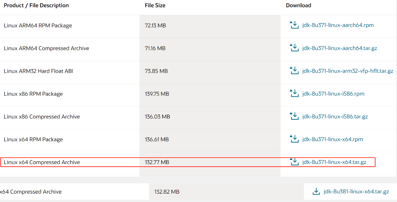The height and width of the screenshot is (202, 397).
Task: Select Linux x64 RPM Package text
Action: click(x=33, y=139)
